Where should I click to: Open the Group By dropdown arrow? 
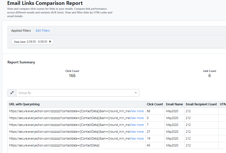click(136, 93)
